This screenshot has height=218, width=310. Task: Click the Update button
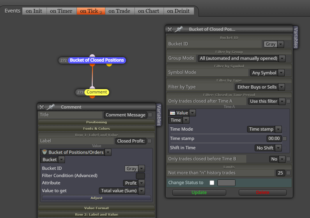point(199,192)
